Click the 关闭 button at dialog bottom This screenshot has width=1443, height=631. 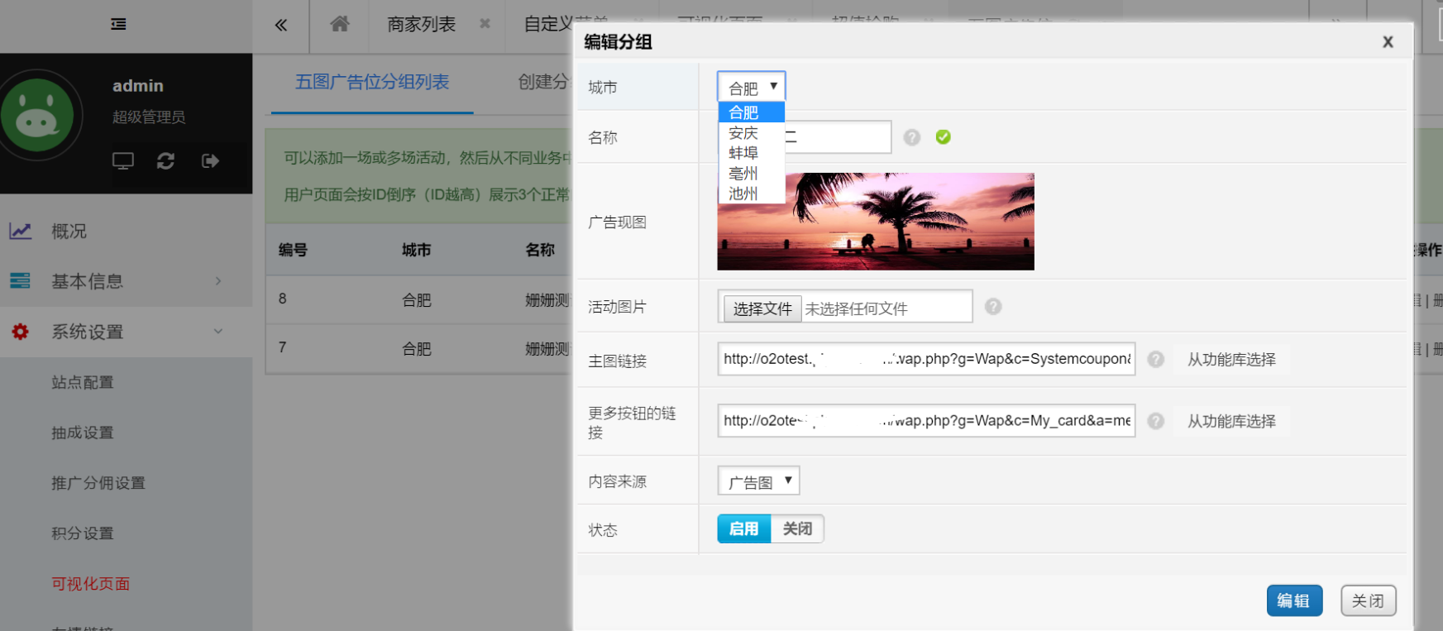1369,600
